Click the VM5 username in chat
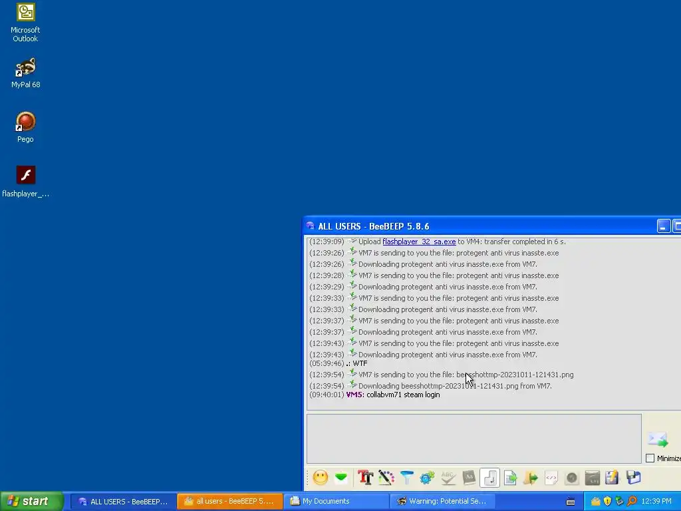 [x=354, y=395]
